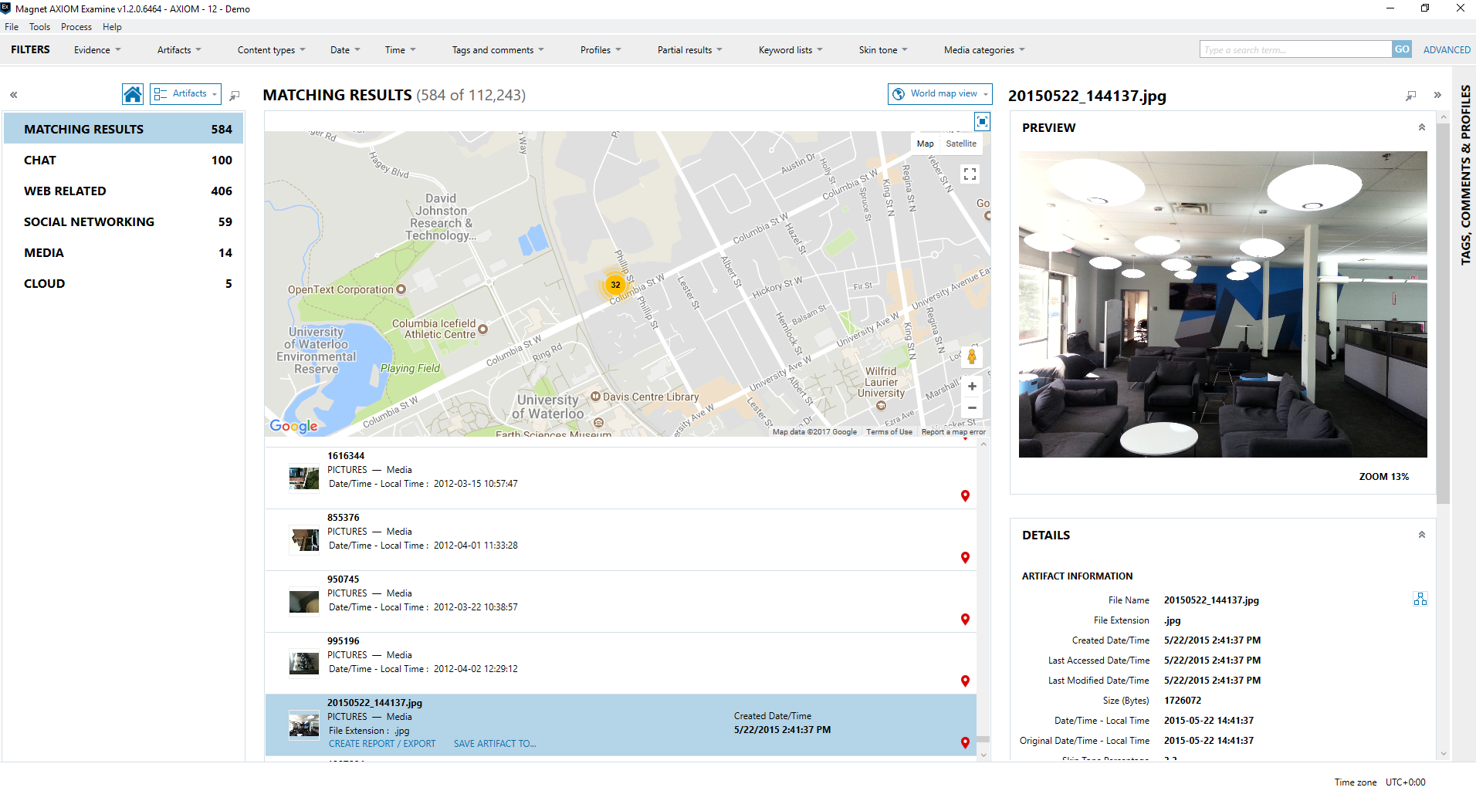Click the GO search button
The height and width of the screenshot is (794, 1476).
point(1402,49)
